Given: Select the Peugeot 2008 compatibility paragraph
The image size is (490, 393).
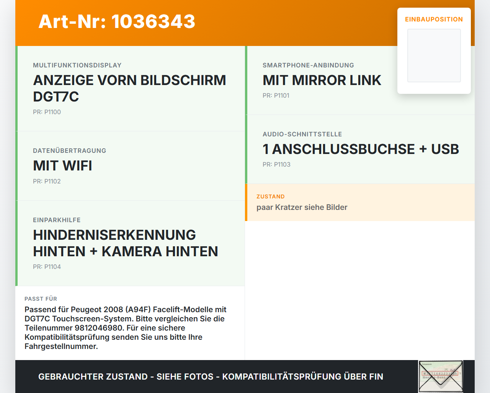Looking at the screenshot, I should pyautogui.click(x=126, y=328).
